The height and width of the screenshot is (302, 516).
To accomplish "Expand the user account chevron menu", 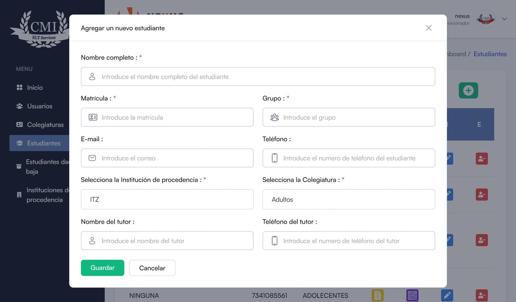I will pos(504,19).
